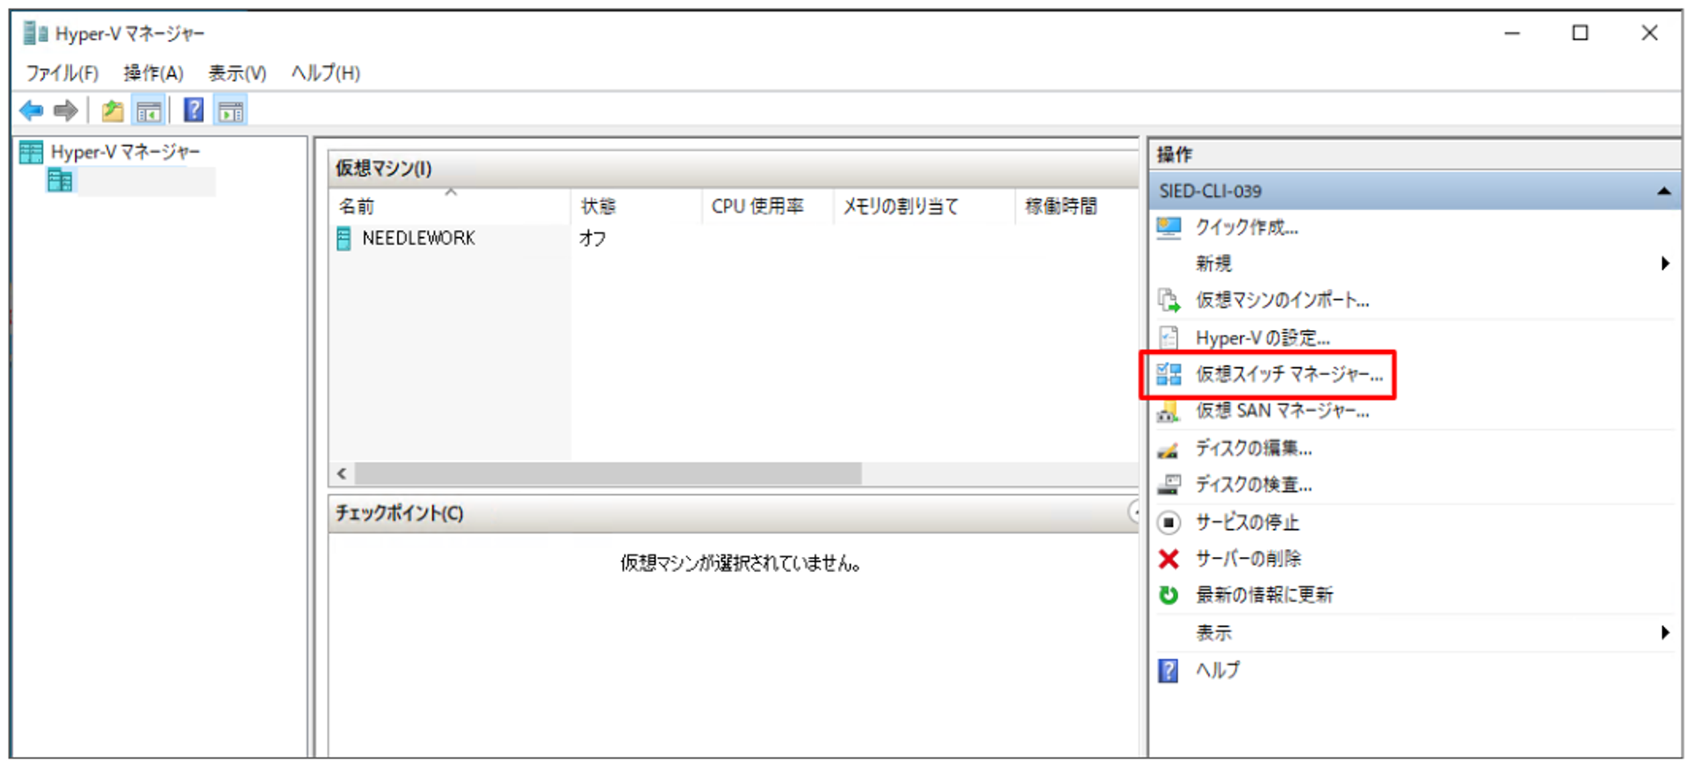Screen dimensions: 1687x766
Task: Click the 仮想スイッチ マネージャー icon
Action: click(x=1169, y=374)
